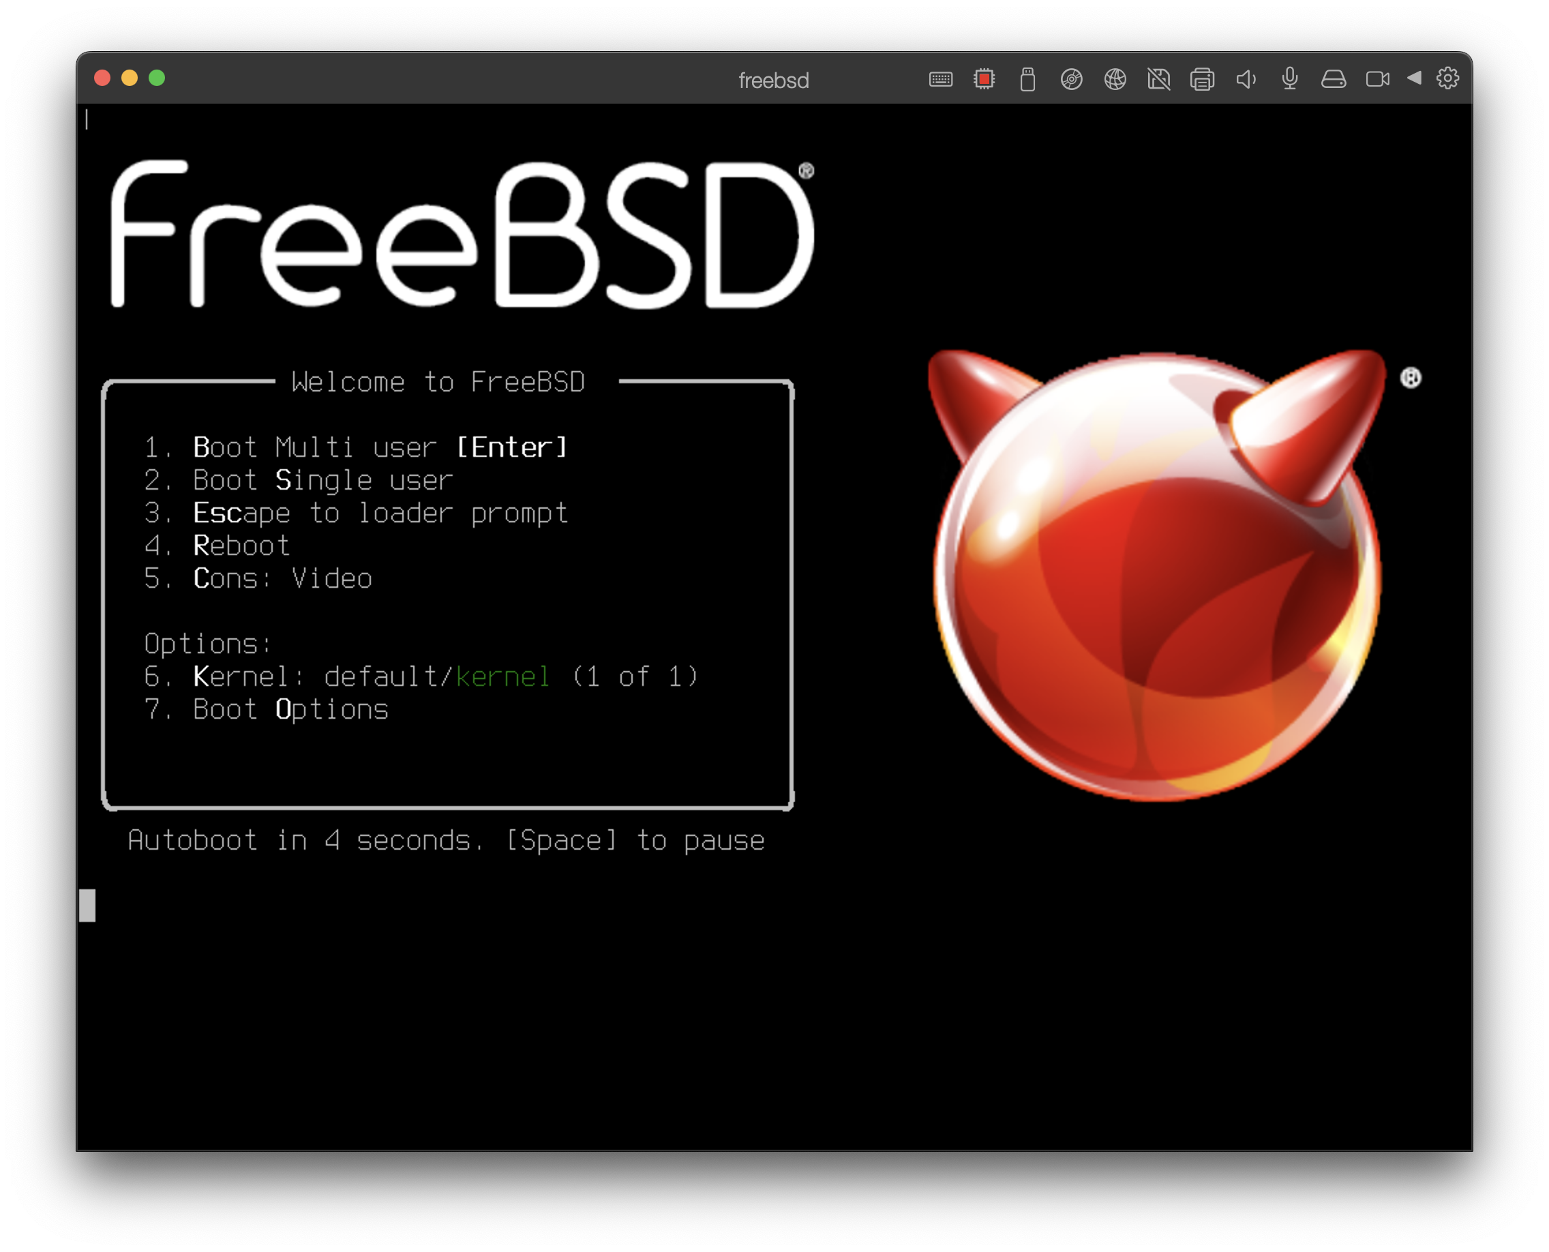Open the network globe icon
1549x1252 pixels.
tap(1115, 79)
